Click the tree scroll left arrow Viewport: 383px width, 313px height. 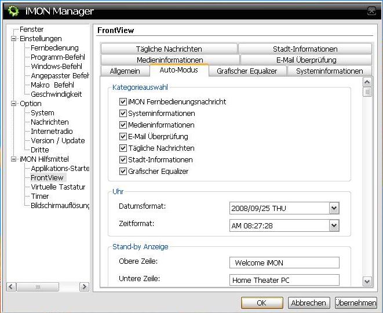11,286
